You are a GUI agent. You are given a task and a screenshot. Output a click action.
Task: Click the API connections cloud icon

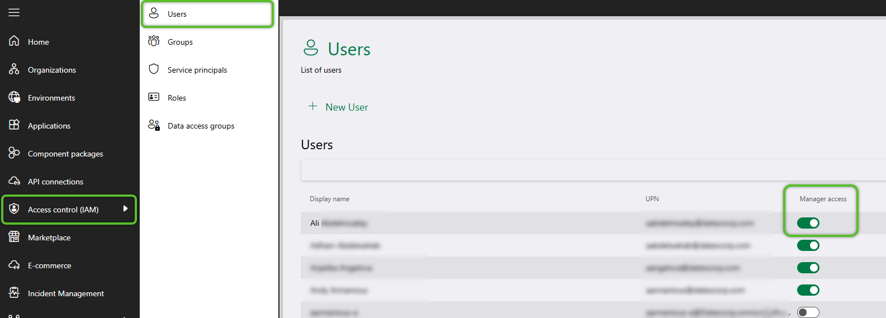[14, 181]
